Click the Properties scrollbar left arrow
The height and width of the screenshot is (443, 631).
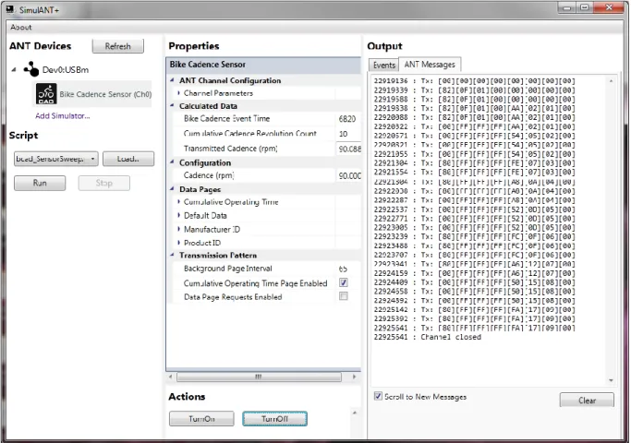pos(171,377)
